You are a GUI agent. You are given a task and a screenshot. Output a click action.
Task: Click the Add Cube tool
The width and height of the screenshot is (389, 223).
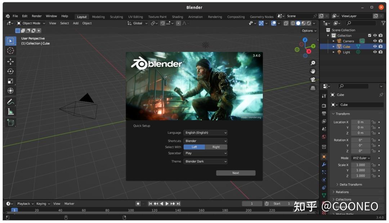click(10, 122)
